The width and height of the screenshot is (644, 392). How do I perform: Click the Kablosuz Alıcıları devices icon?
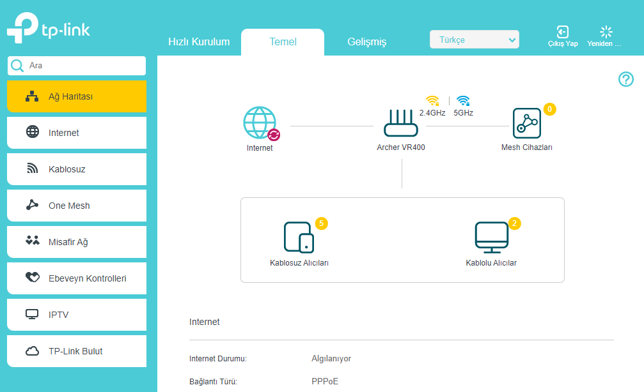[299, 237]
